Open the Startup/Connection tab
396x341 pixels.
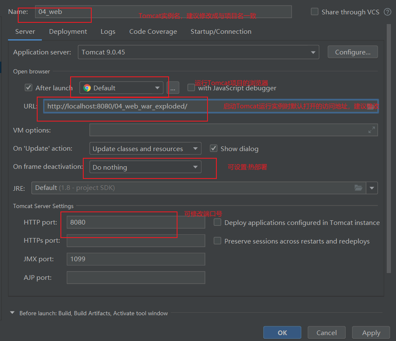click(221, 32)
